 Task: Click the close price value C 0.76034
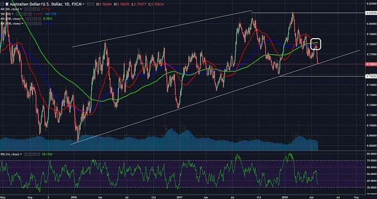point(156,4)
